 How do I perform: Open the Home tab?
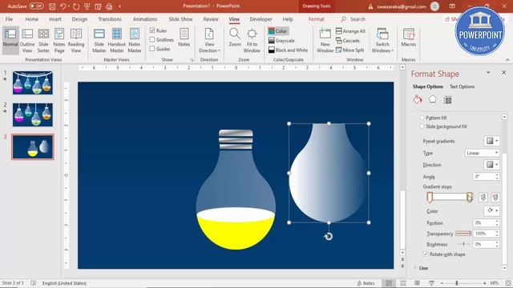(x=31, y=19)
